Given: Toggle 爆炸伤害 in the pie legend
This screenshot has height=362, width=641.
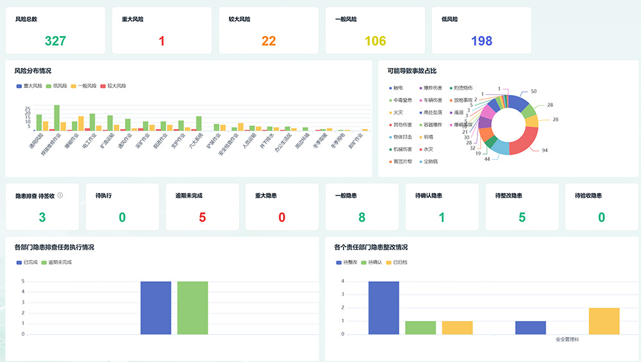Looking at the screenshot, I should click(x=431, y=88).
